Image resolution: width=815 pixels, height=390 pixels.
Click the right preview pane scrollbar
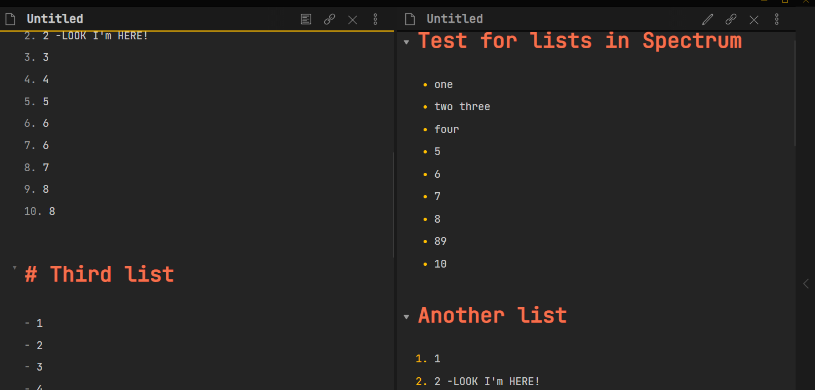(x=795, y=94)
